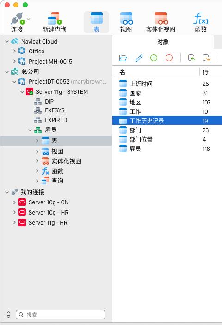Select the 表 toolbar tab
This screenshot has width=222, height=325.
tap(97, 22)
